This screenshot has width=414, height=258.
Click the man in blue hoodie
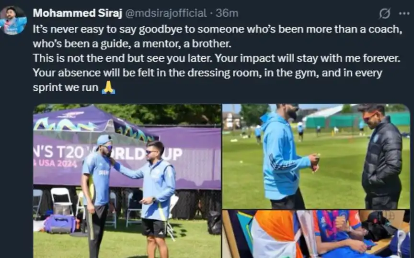click(287, 157)
